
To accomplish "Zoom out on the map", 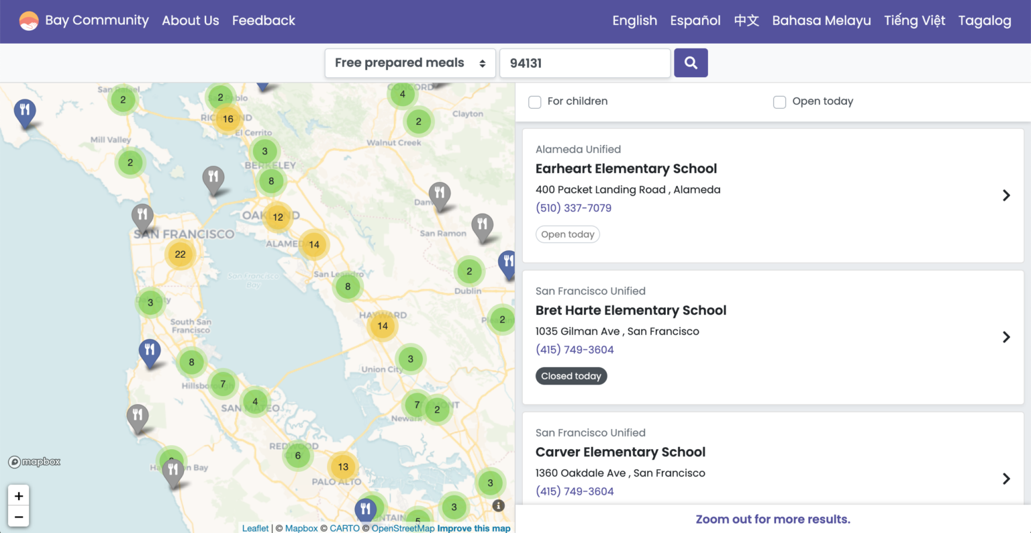I will [x=19, y=517].
